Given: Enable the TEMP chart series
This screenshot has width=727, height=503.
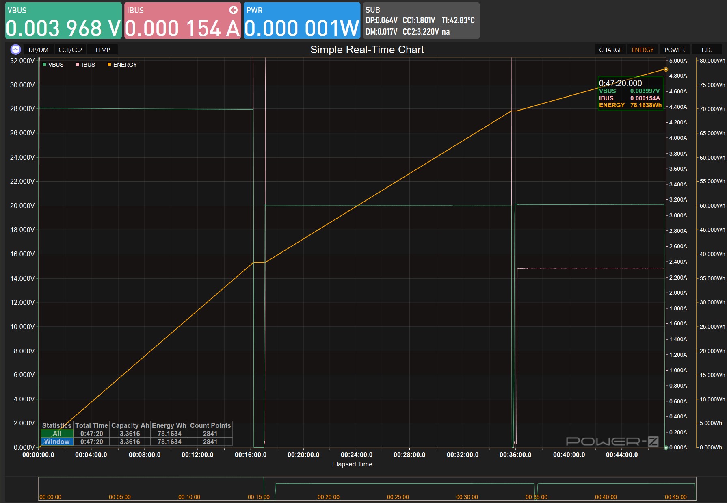Looking at the screenshot, I should [102, 50].
